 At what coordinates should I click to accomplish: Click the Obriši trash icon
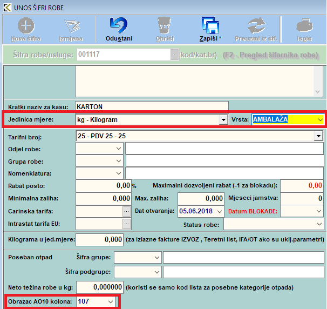[165, 25]
